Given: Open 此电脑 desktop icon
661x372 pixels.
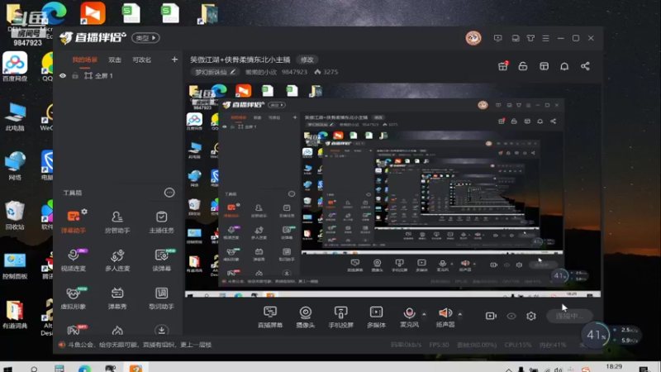Looking at the screenshot, I should pos(15,116).
